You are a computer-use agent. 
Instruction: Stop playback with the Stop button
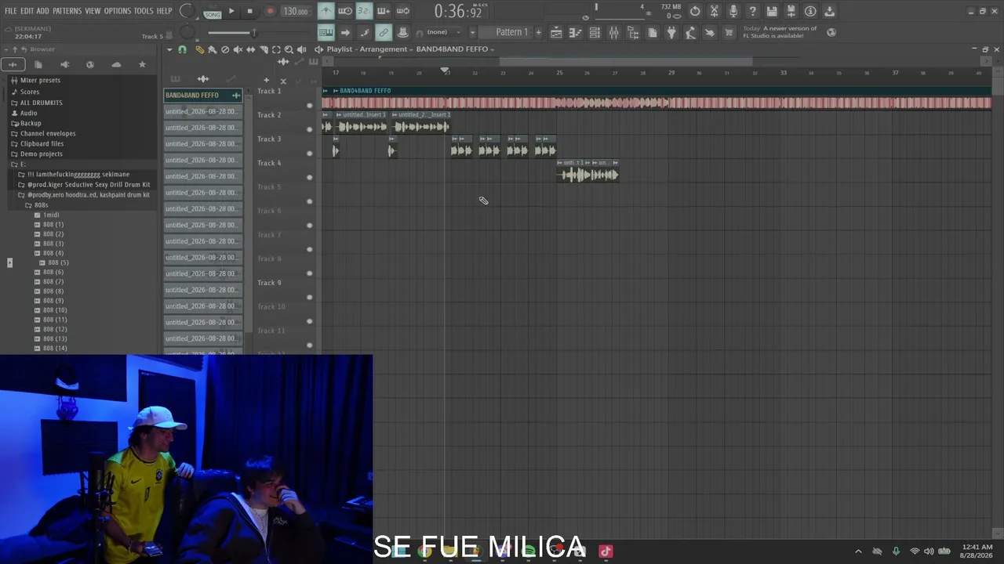click(250, 11)
